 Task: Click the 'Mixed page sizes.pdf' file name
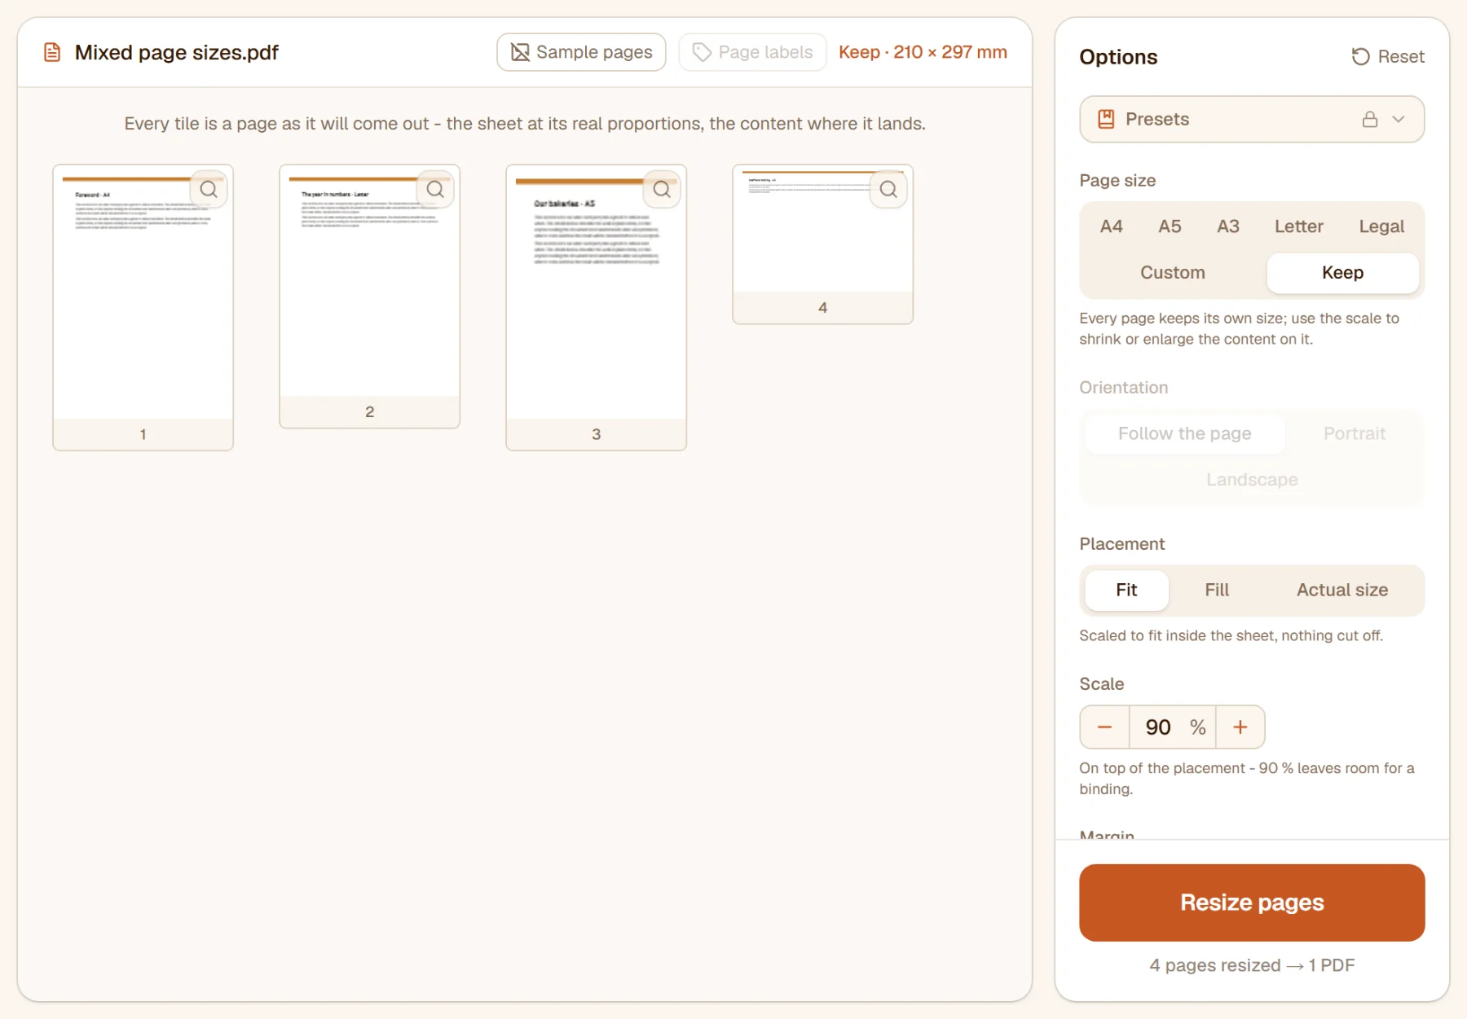(x=177, y=53)
